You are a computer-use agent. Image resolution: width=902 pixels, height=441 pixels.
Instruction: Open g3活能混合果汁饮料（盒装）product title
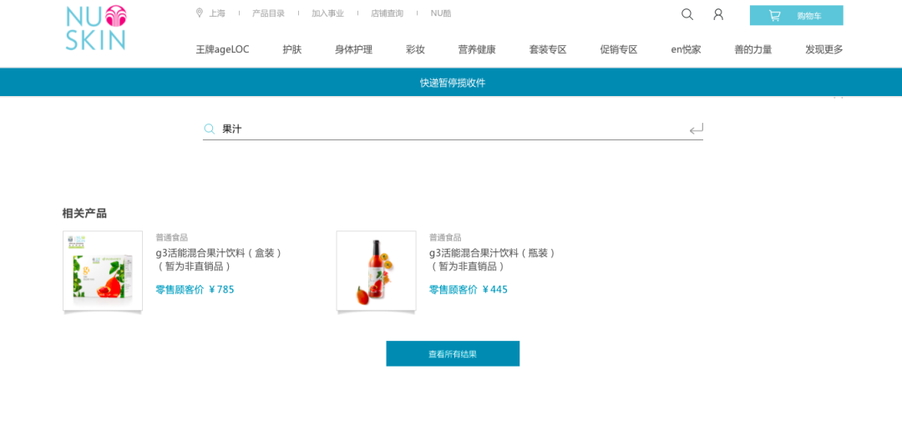coord(220,259)
